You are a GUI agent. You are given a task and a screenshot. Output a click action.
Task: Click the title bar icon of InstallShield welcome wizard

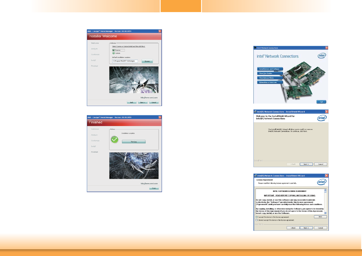[x=255, y=112]
